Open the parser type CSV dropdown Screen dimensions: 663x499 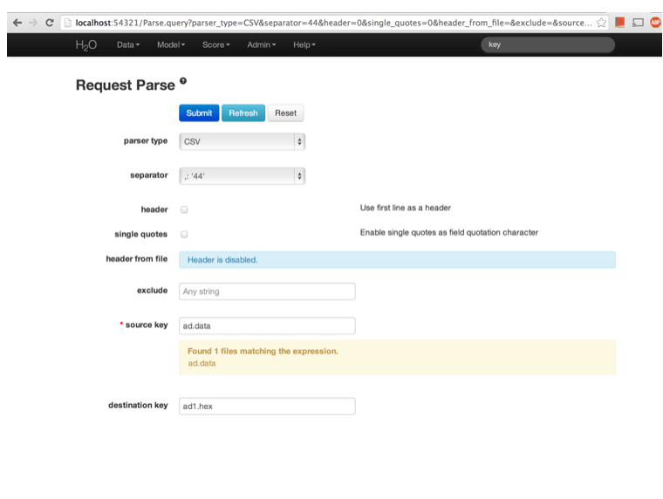click(242, 141)
